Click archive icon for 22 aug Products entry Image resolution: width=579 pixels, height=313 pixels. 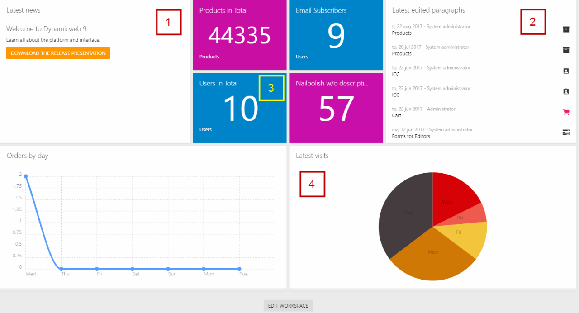(x=565, y=29)
